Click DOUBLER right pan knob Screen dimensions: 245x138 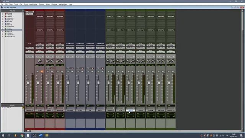point(173,61)
